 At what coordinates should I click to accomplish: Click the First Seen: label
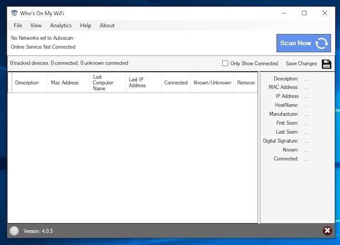coord(288,123)
